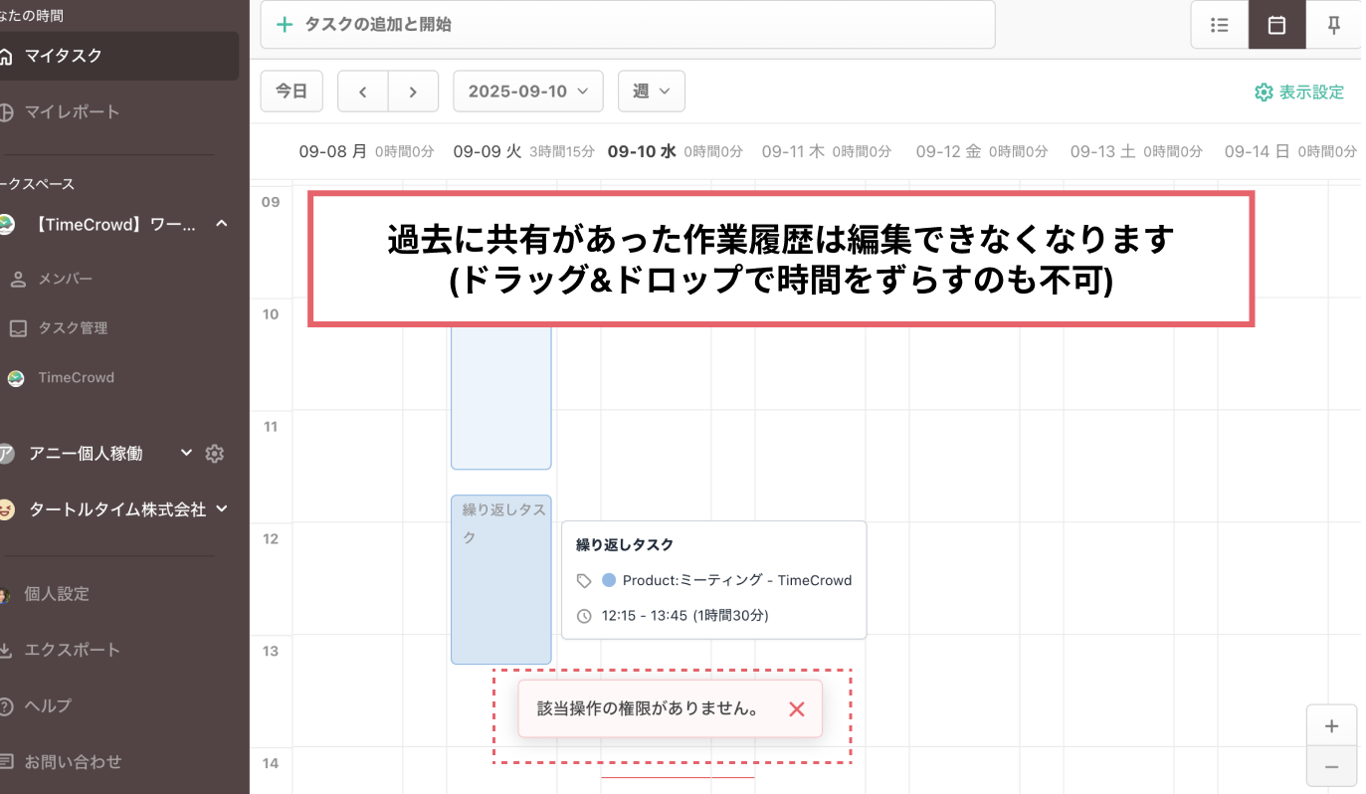Viewport: 1366px width, 794px height.
Task: Go to previous week arrow
Action: [363, 92]
